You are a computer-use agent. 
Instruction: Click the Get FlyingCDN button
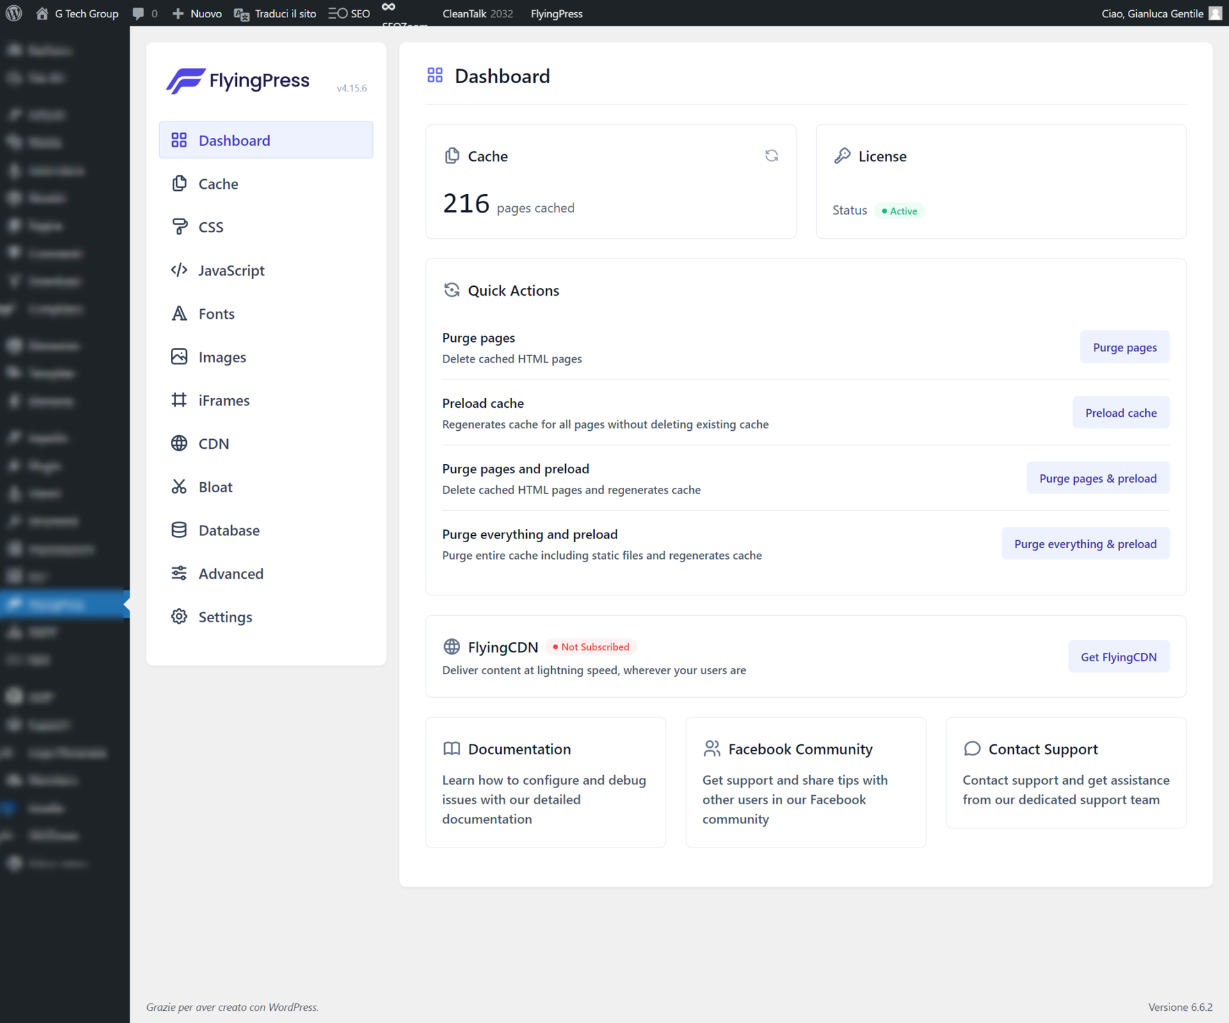pyautogui.click(x=1118, y=657)
